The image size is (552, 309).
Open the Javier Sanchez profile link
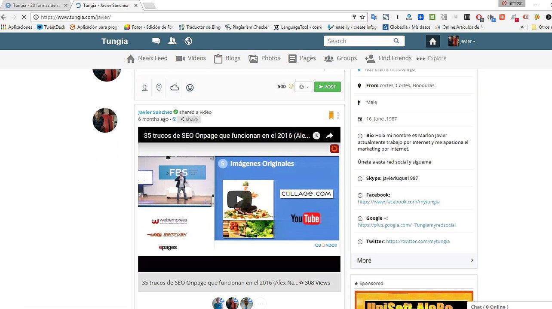pyautogui.click(x=155, y=112)
